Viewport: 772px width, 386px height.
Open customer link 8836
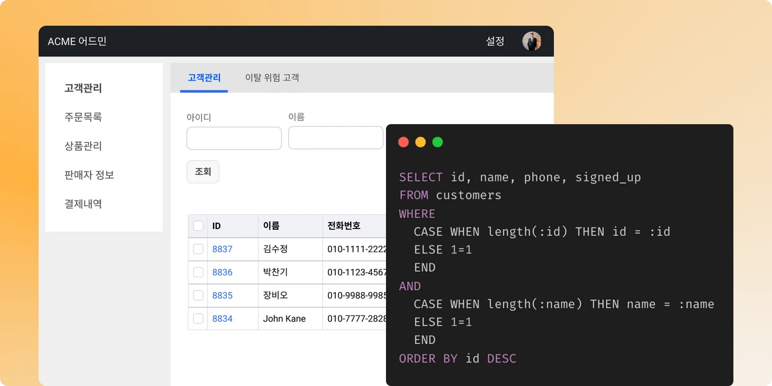tap(223, 272)
